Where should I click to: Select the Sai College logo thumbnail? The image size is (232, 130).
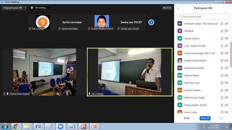point(43,22)
